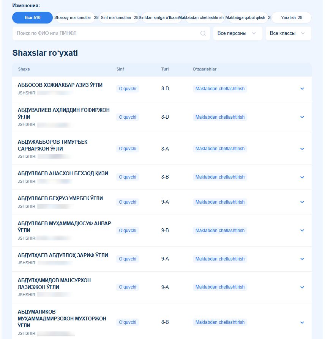Expand row АБДУЛҲАМИДОВ МАНСУРХОН chevron
The image size is (325, 339).
tap(302, 287)
